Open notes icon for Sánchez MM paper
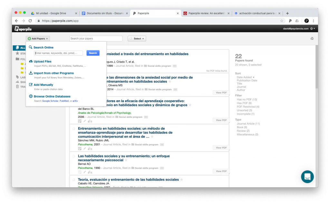The width and height of the screenshot is (330, 203). [80, 149]
